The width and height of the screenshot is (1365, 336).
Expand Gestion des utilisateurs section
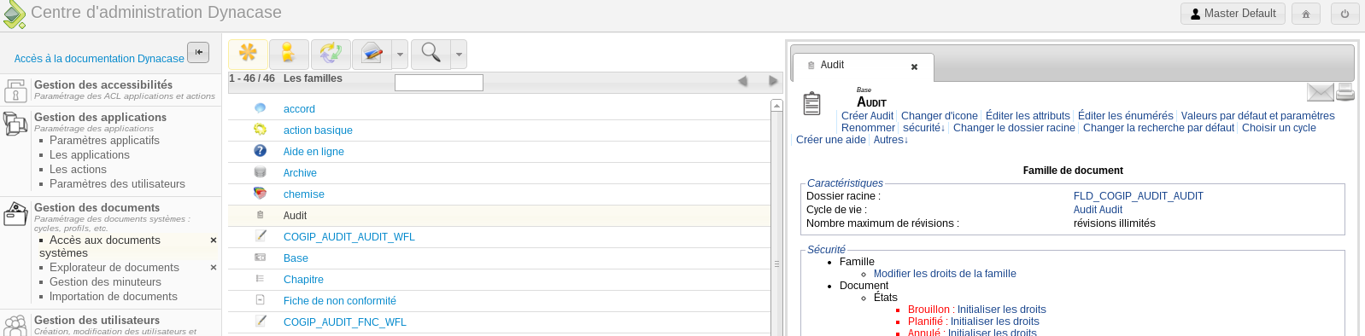[97, 320]
